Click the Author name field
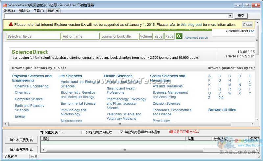Screen dimensions: 263x161 click(x=81, y=36)
